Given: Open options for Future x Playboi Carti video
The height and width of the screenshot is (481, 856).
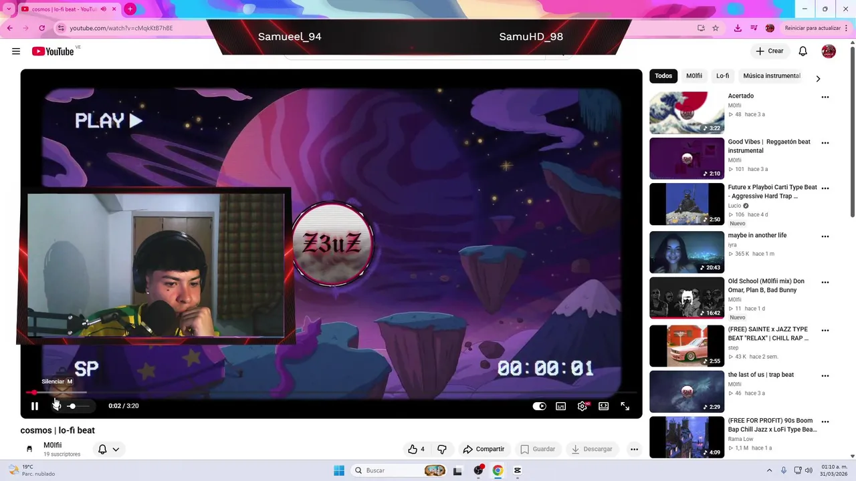Looking at the screenshot, I should coord(825,188).
